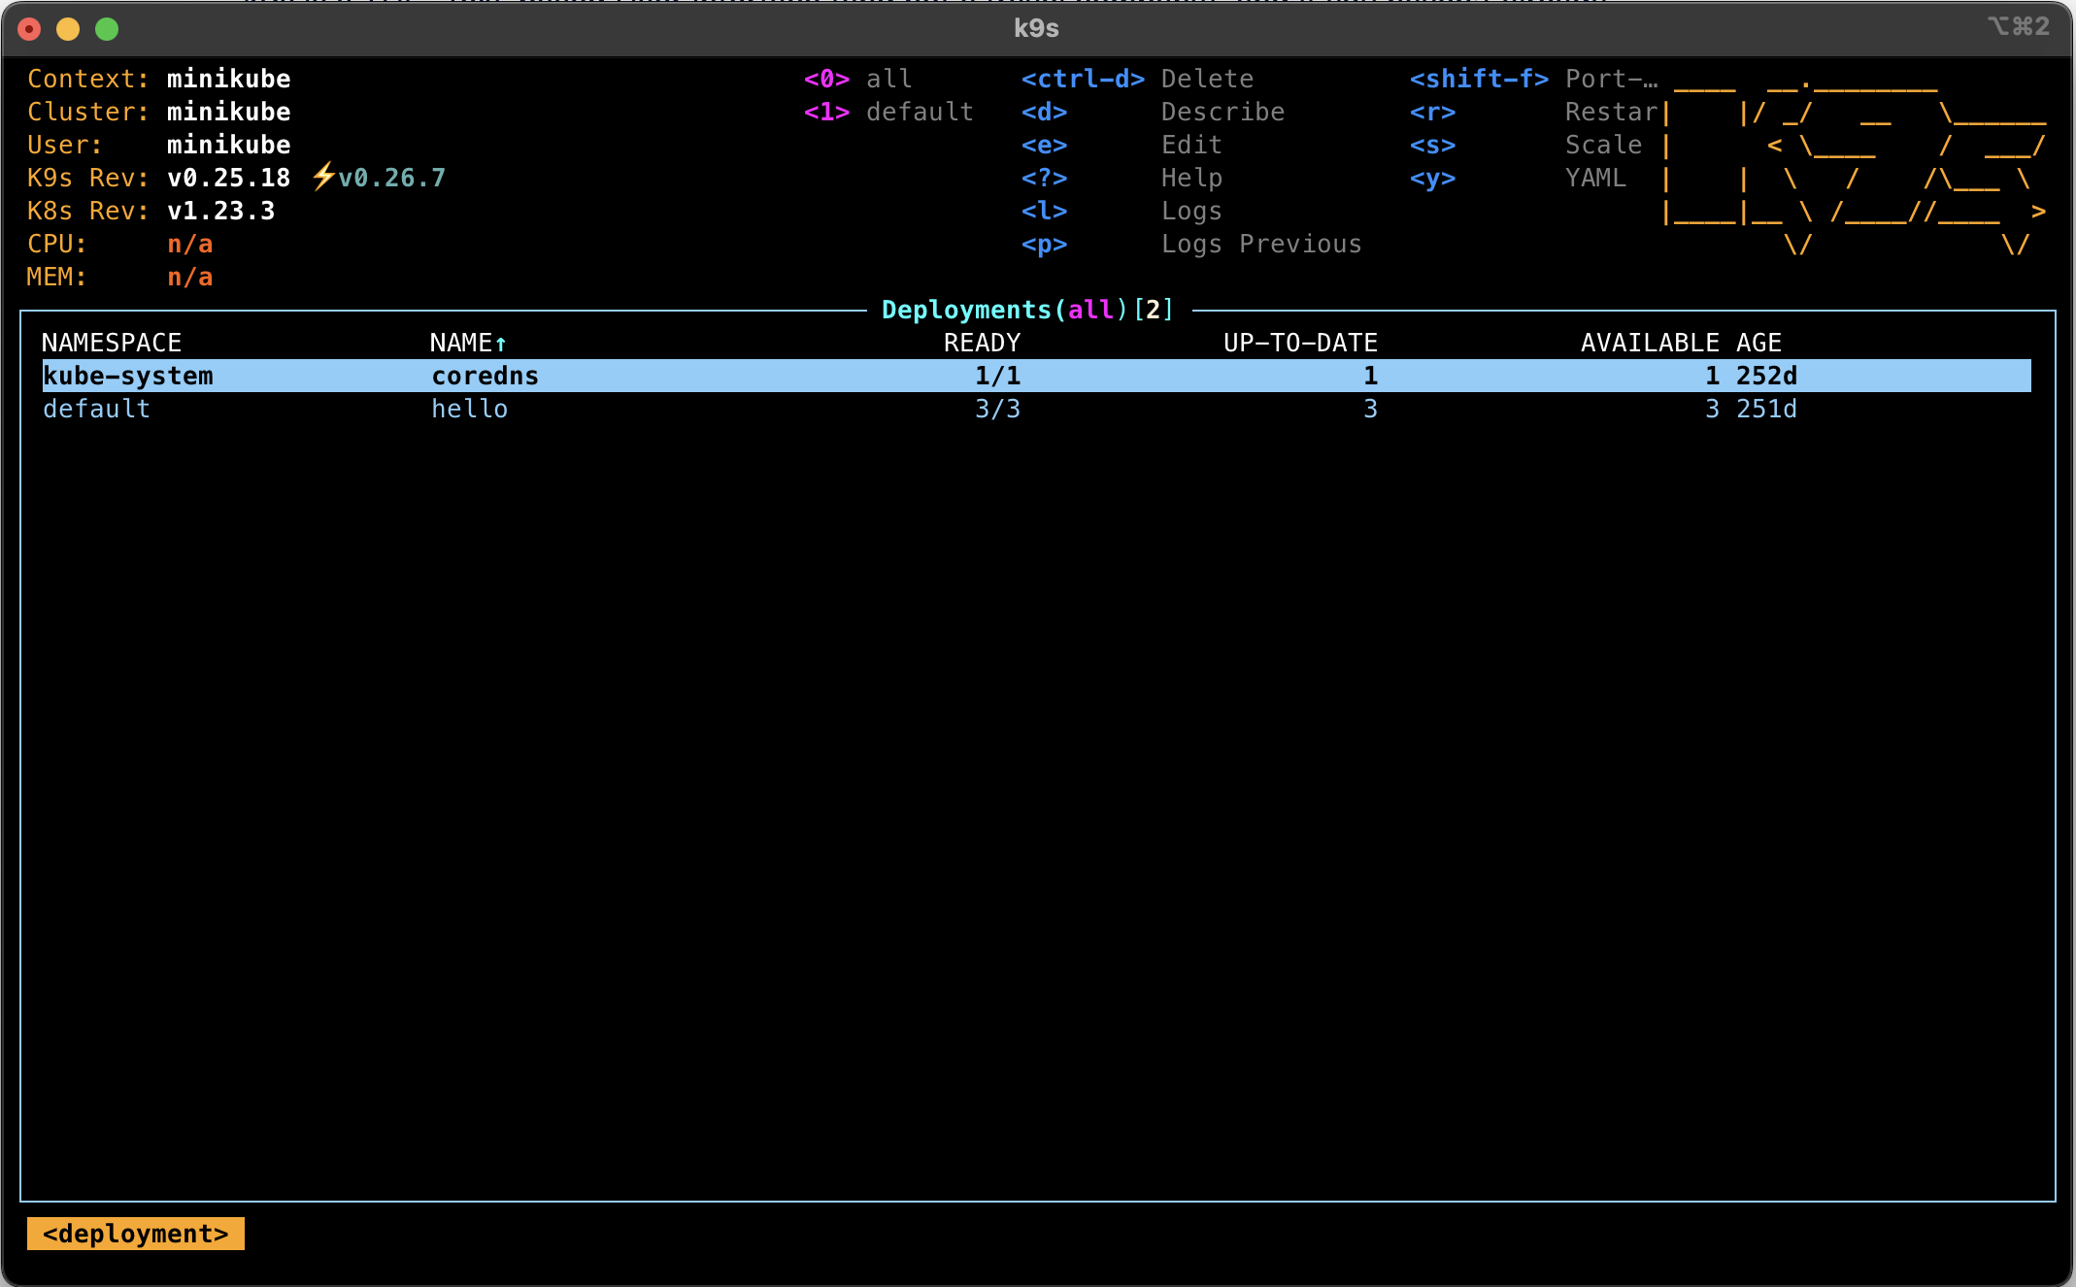The height and width of the screenshot is (1287, 2076).
Task: Click the <s> Scale shortcut hint
Action: coord(1525,145)
